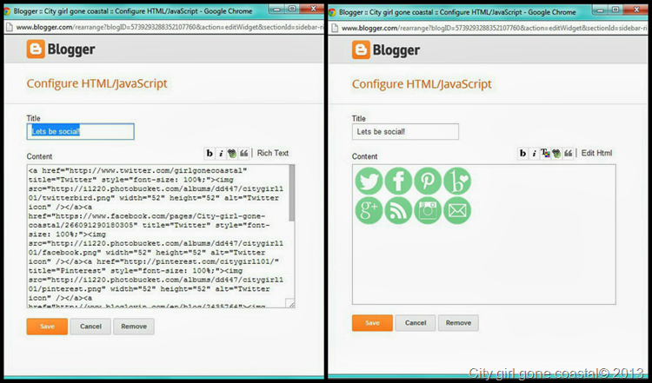Click bold icon in left window toolbar
The height and width of the screenshot is (383, 652).
[210, 153]
